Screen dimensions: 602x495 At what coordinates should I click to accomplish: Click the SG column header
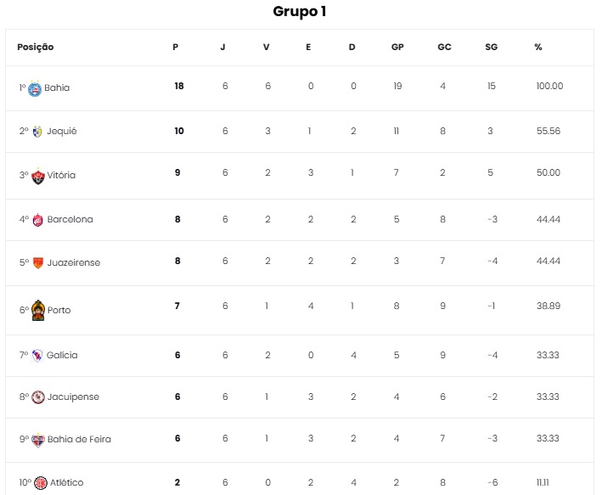[x=491, y=48]
